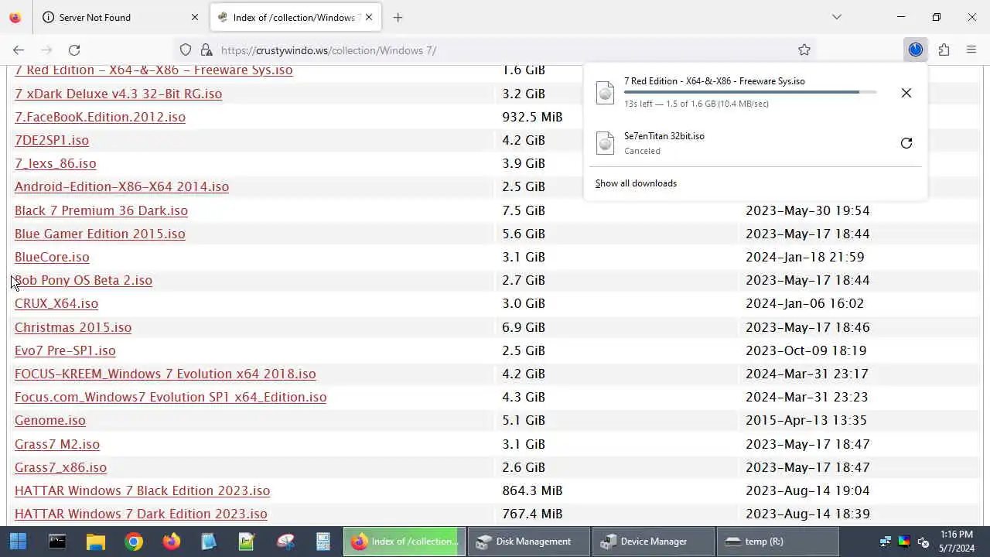Click the Firefox 'Index of /collection' taskbar button

(x=405, y=542)
